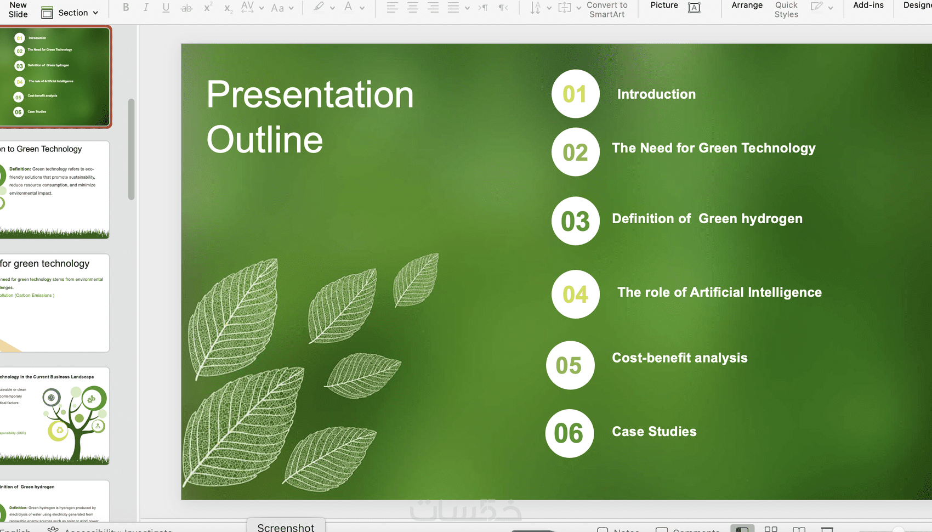Image resolution: width=932 pixels, height=532 pixels.
Task: Open the Designer pane
Action: pos(917,5)
